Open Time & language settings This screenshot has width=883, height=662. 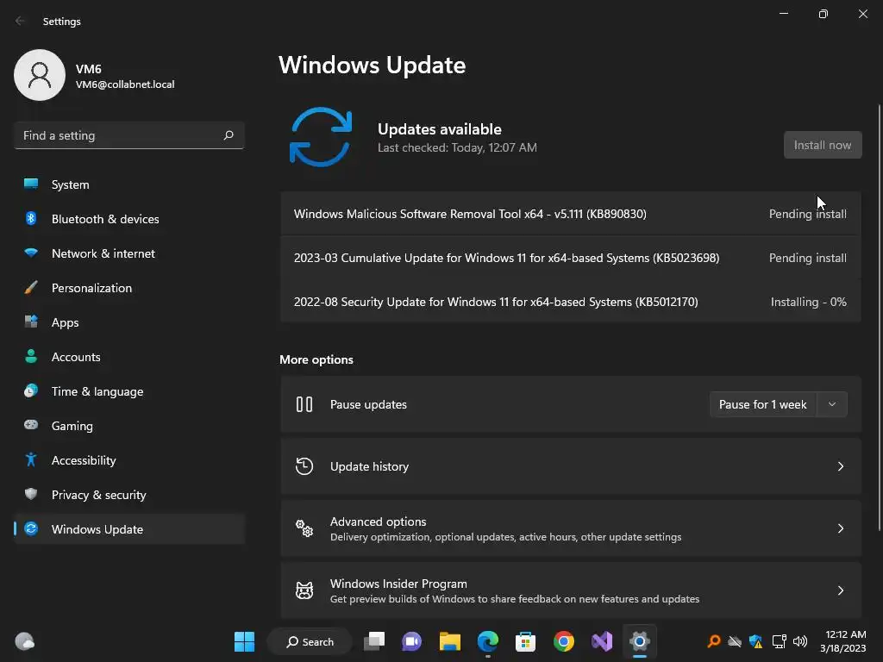click(x=129, y=391)
